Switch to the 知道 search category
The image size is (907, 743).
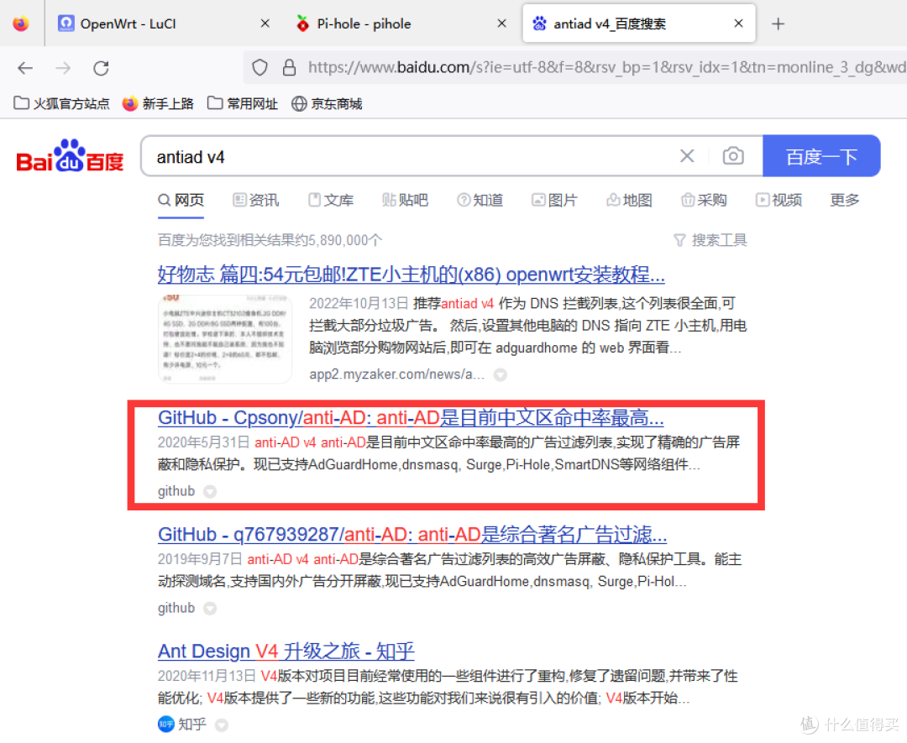[480, 200]
